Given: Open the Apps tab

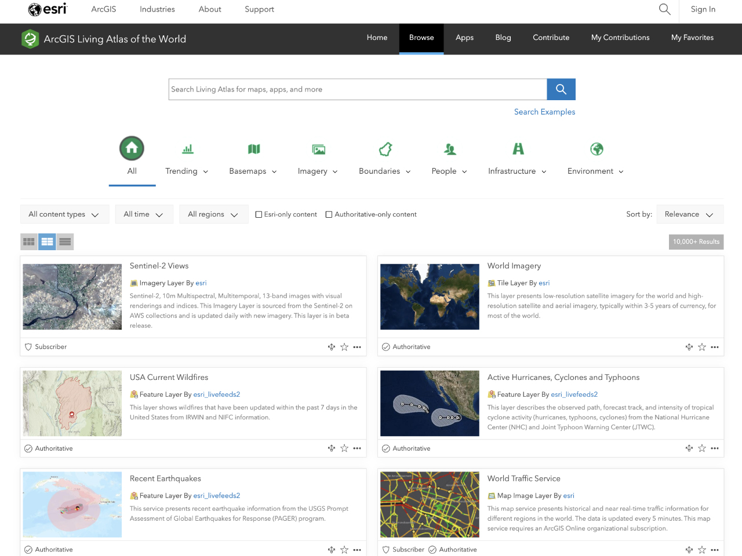Looking at the screenshot, I should click(x=464, y=38).
